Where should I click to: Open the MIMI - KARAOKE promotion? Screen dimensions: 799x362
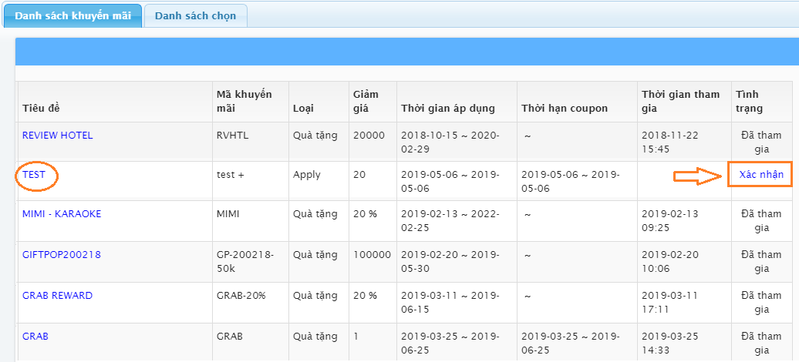pos(62,214)
